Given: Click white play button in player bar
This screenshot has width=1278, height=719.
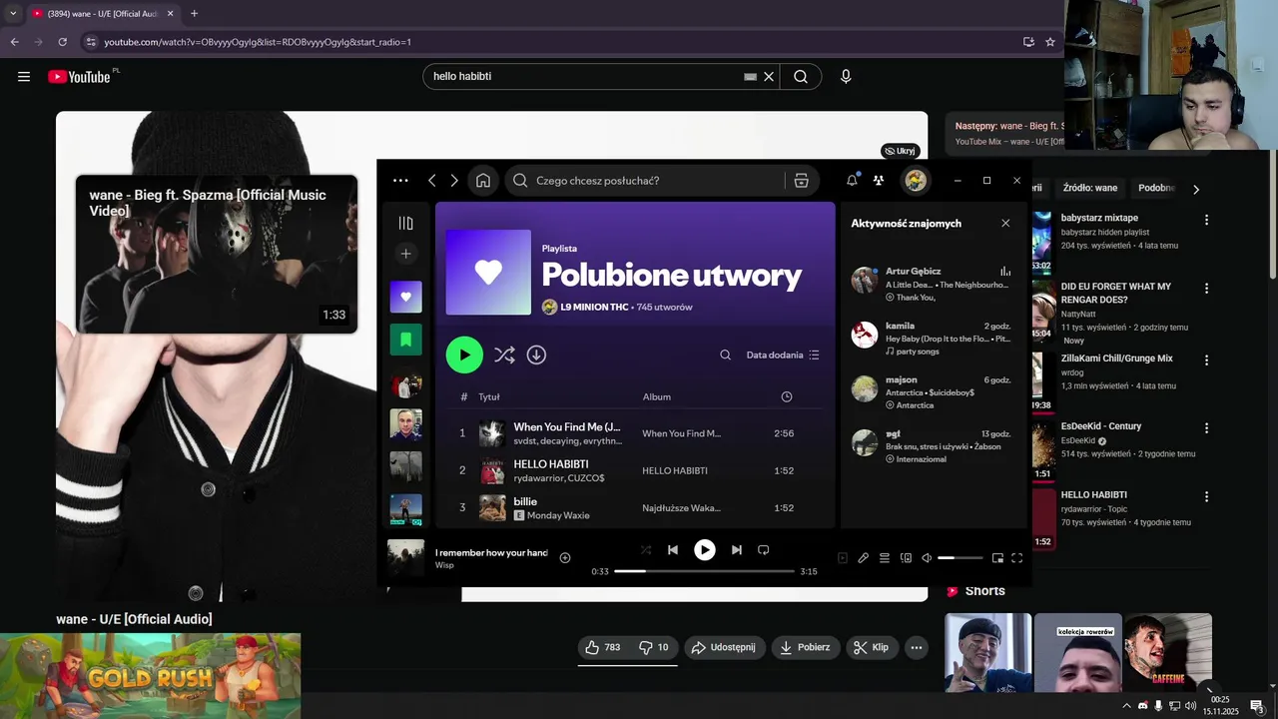Looking at the screenshot, I should (x=705, y=550).
